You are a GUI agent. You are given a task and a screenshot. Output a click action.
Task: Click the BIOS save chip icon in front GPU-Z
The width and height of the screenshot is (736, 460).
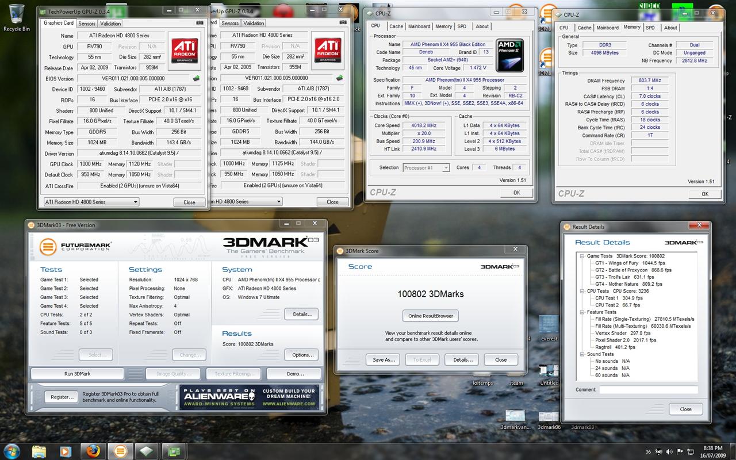(x=196, y=78)
